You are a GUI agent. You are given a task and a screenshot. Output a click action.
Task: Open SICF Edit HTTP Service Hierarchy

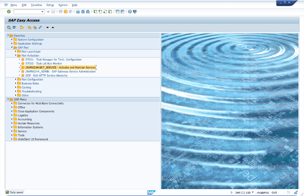point(46,75)
